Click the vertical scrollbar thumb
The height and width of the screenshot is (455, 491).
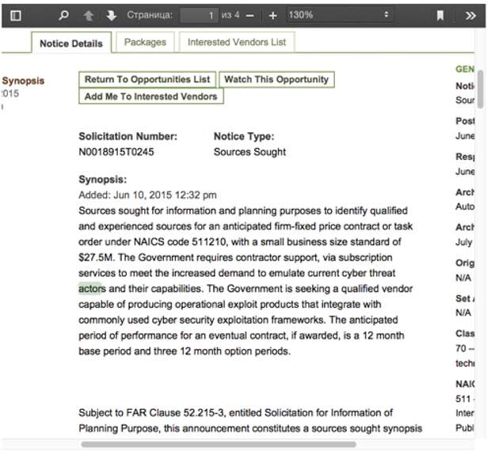[x=481, y=89]
